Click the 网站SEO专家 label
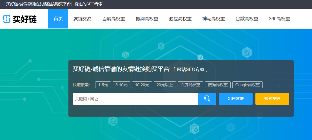 (x=191, y=70)
